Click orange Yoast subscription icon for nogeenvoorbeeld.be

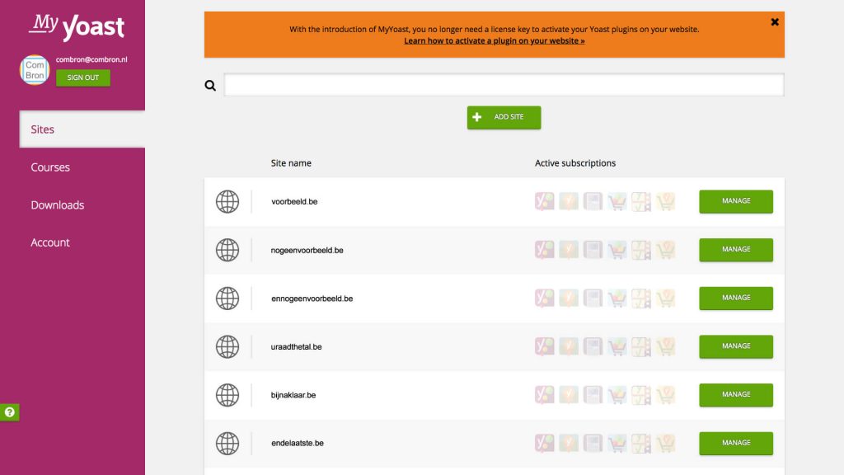[569, 250]
